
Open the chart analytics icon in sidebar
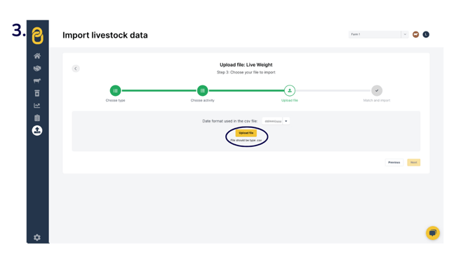pyautogui.click(x=37, y=106)
